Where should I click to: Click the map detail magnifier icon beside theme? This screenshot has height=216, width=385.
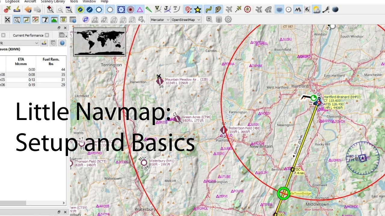tap(209, 20)
